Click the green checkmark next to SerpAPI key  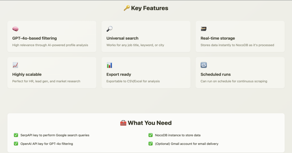click(16, 135)
